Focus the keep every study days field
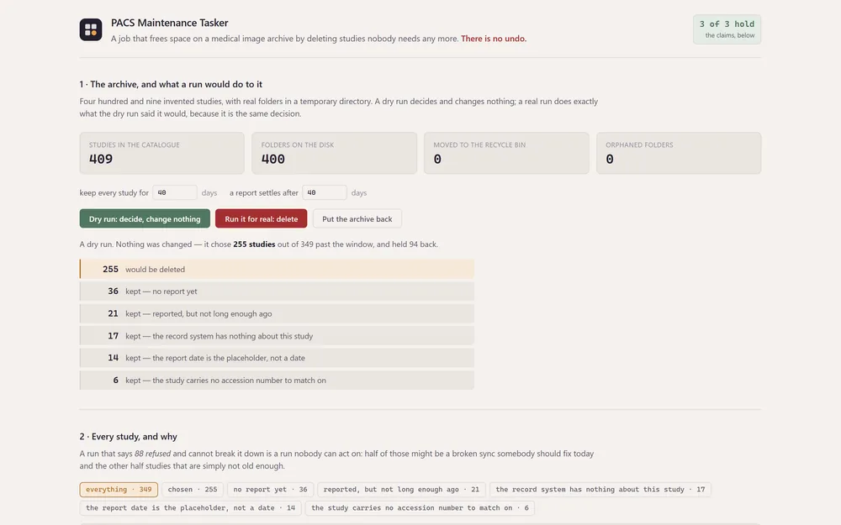The height and width of the screenshot is (525, 841). [x=174, y=192]
